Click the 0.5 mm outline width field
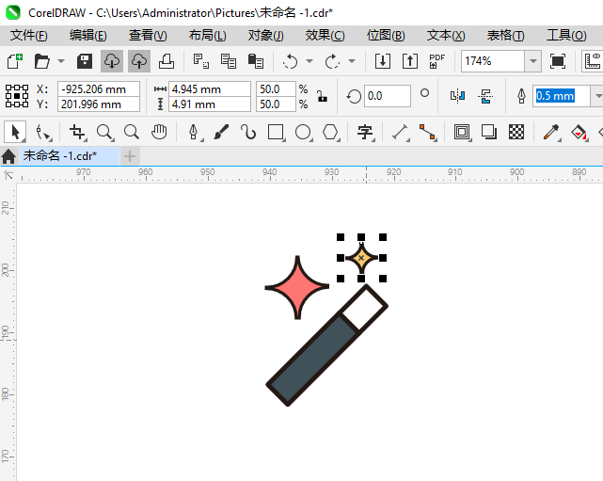The width and height of the screenshot is (603, 481). (562, 96)
